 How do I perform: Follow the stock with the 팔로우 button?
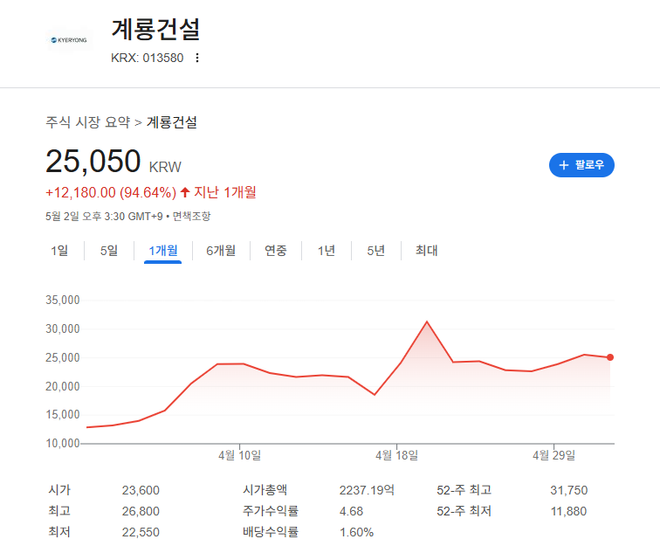pos(581,165)
